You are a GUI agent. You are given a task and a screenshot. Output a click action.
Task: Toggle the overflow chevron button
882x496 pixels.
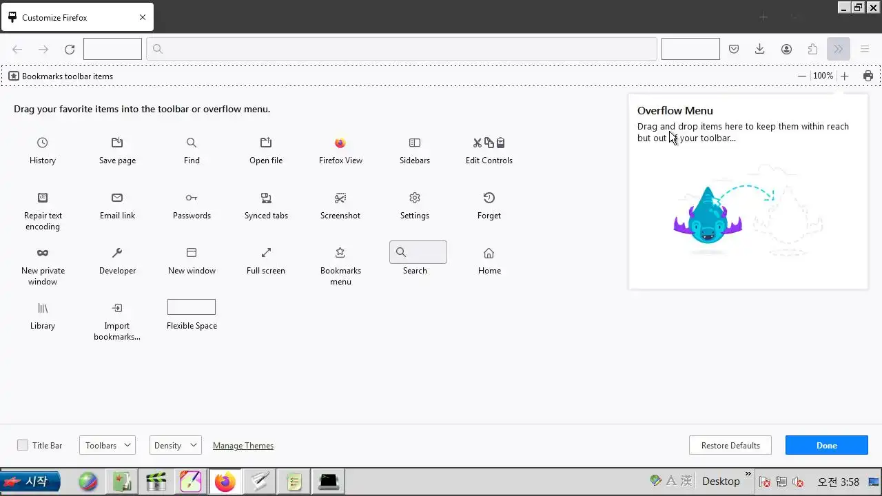(x=838, y=49)
